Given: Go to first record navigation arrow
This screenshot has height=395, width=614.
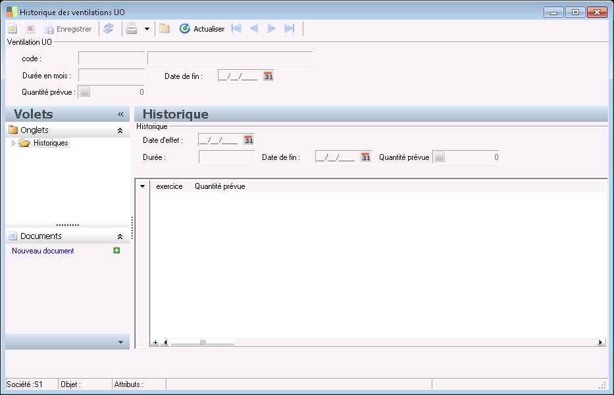Looking at the screenshot, I should (x=236, y=29).
